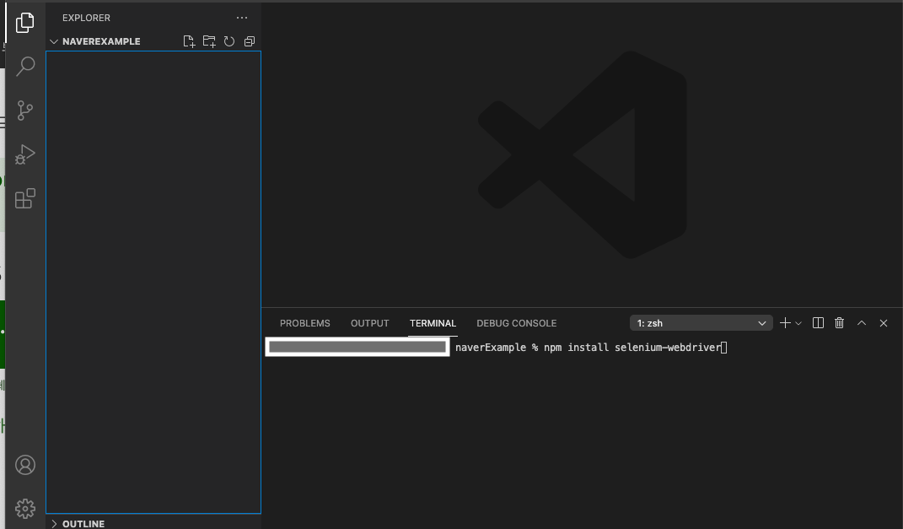The image size is (903, 529).
Task: Click the npm install selenium-webdriver command line
Action: pyautogui.click(x=632, y=348)
